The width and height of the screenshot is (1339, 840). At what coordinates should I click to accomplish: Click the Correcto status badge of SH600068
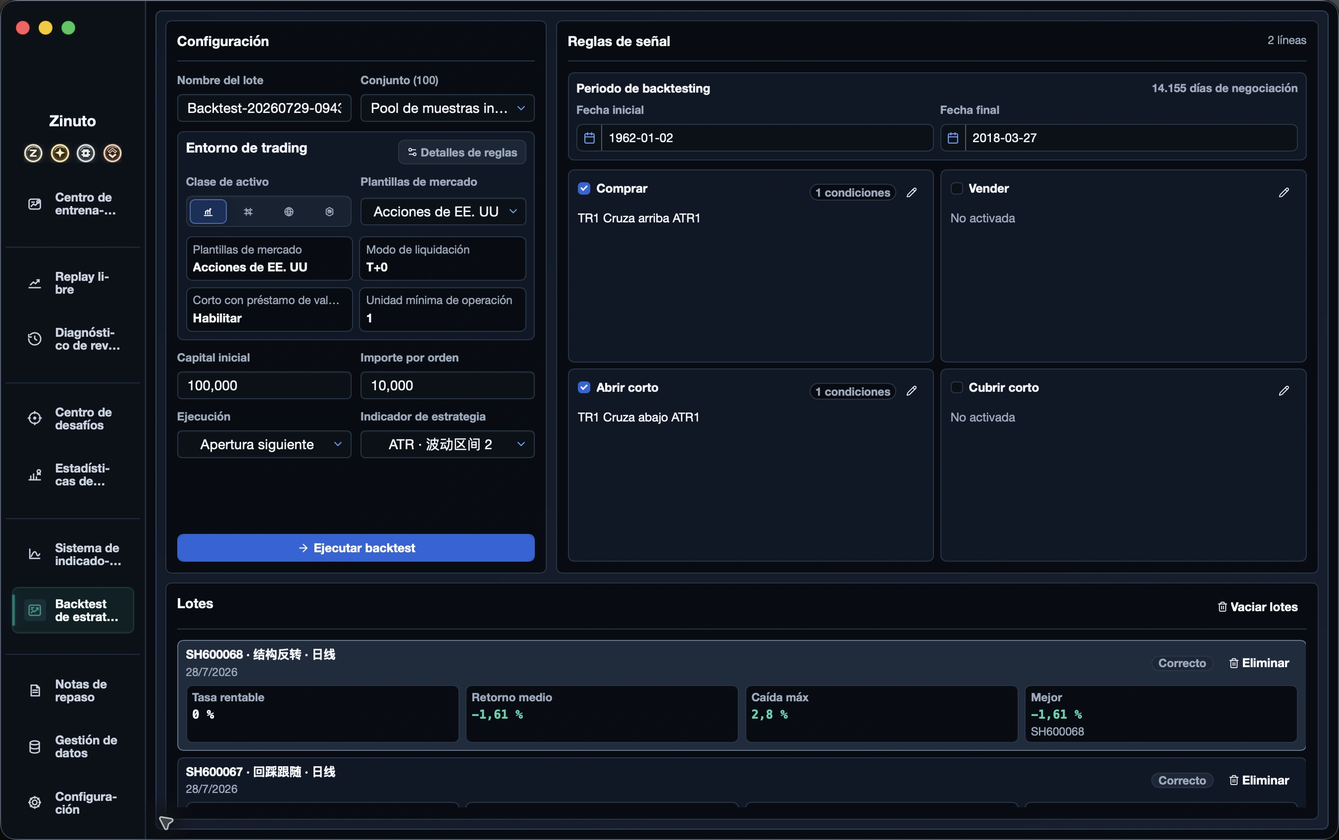(1182, 663)
